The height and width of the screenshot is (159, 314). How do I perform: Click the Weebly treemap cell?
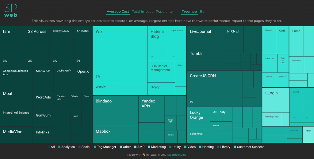click(x=120, y=88)
